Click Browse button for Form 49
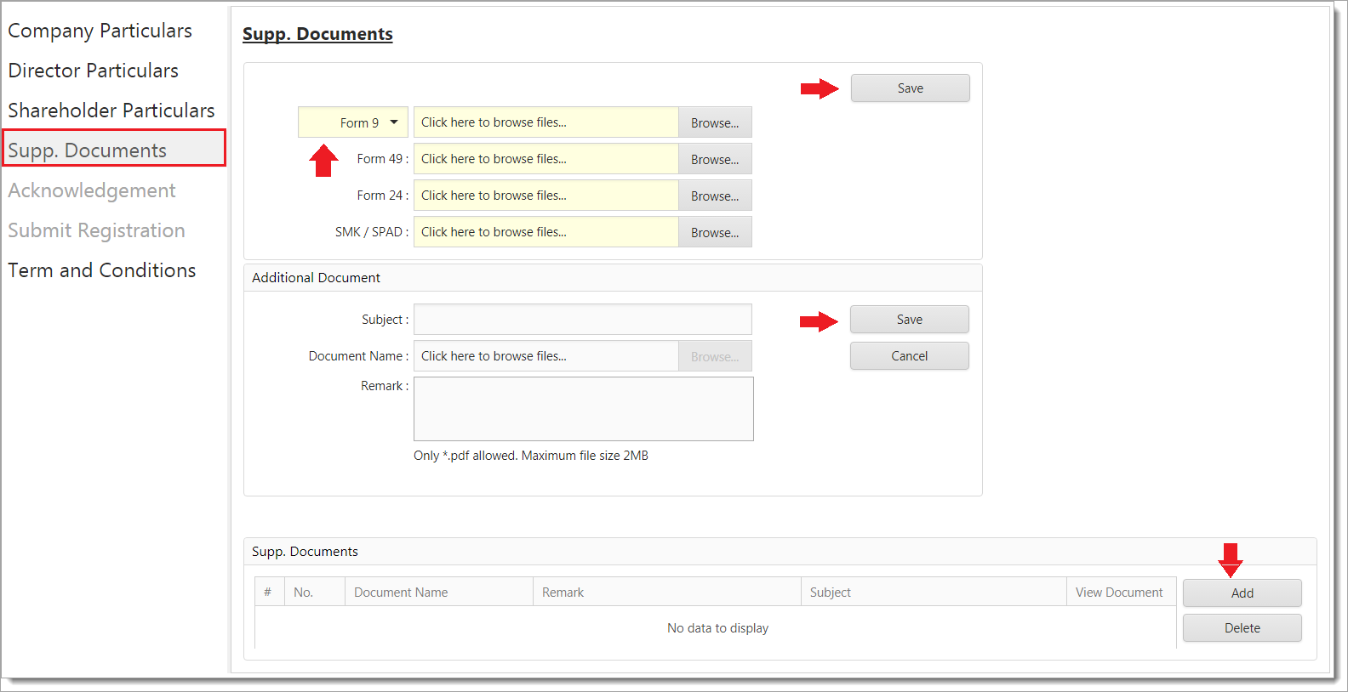This screenshot has height=692, width=1348. 715,159
